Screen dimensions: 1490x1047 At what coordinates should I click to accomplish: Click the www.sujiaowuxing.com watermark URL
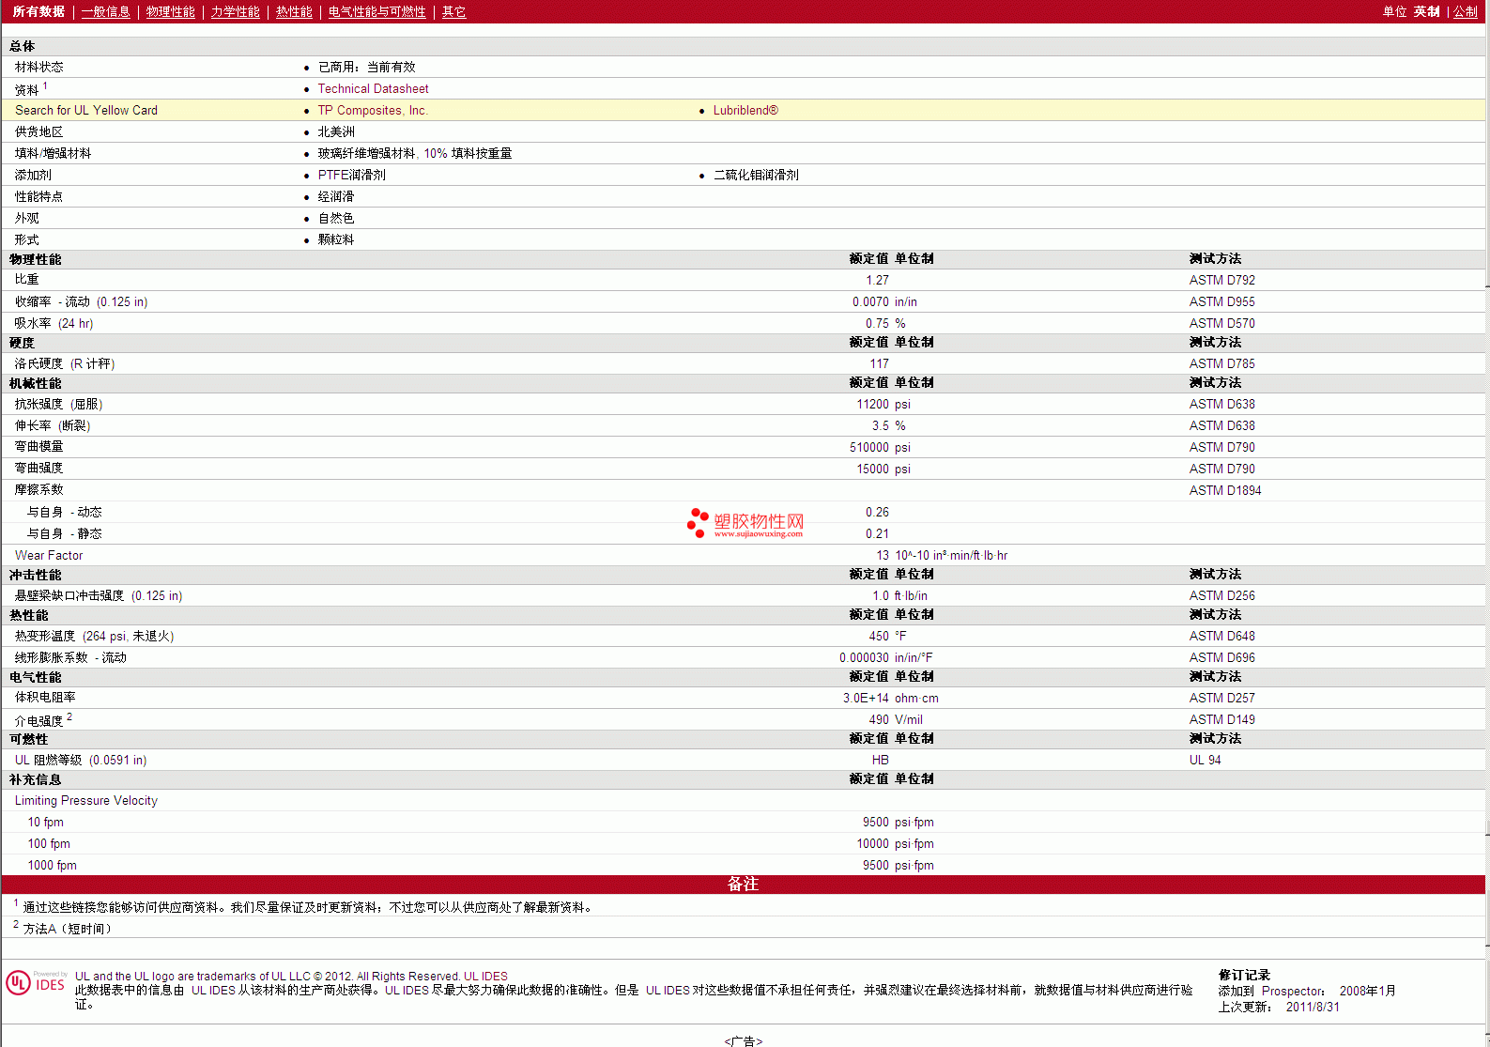point(758,534)
